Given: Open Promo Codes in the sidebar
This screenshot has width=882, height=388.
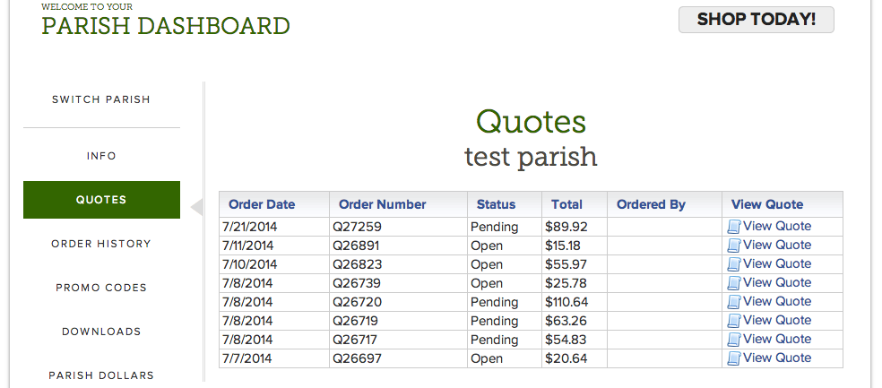Looking at the screenshot, I should [101, 288].
